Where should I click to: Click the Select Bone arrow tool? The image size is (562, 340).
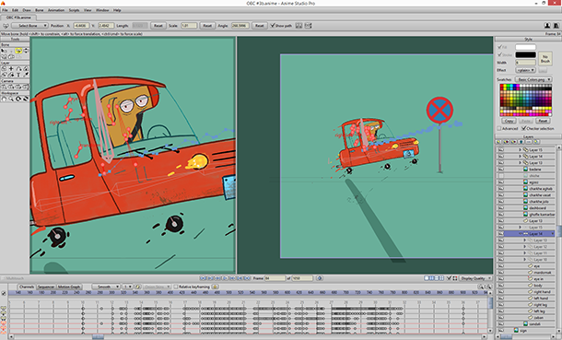pyautogui.click(x=4, y=51)
